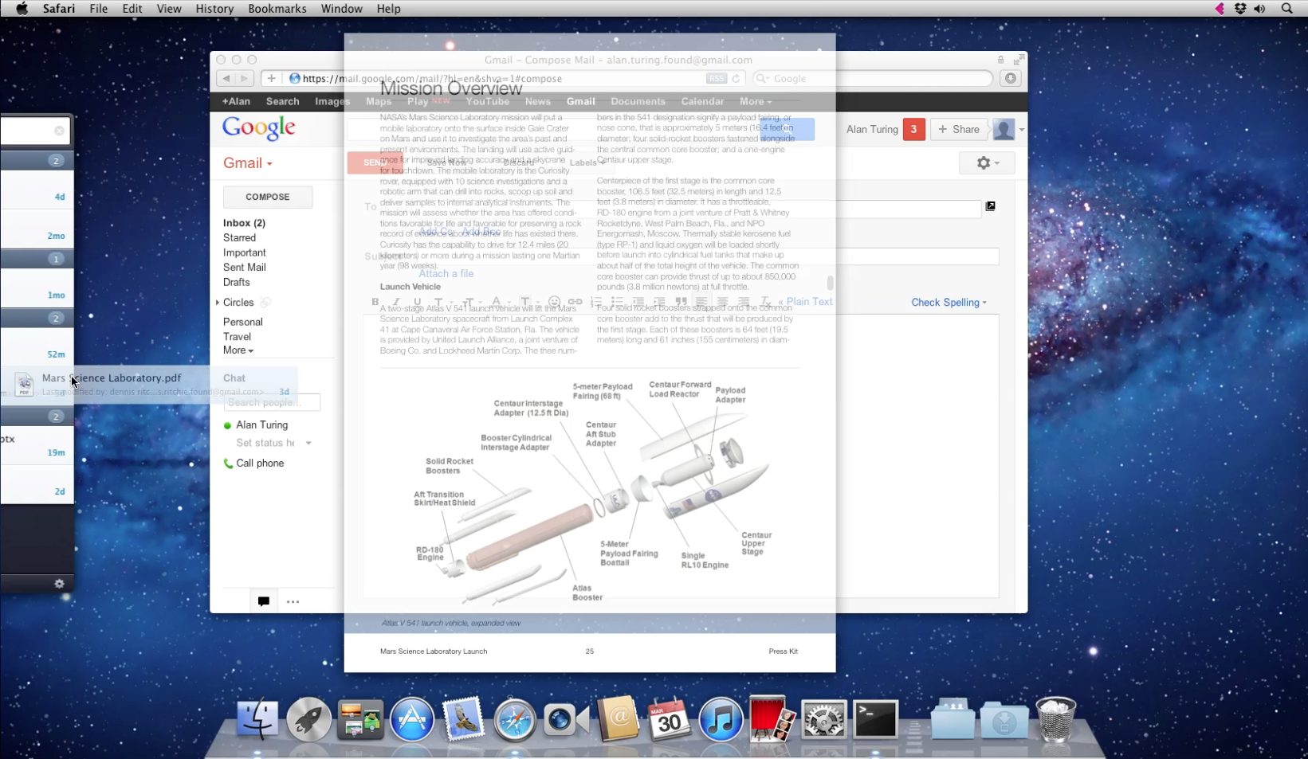Clear the left panel's search field
Viewport: 1308px width, 759px height.
[x=59, y=131]
